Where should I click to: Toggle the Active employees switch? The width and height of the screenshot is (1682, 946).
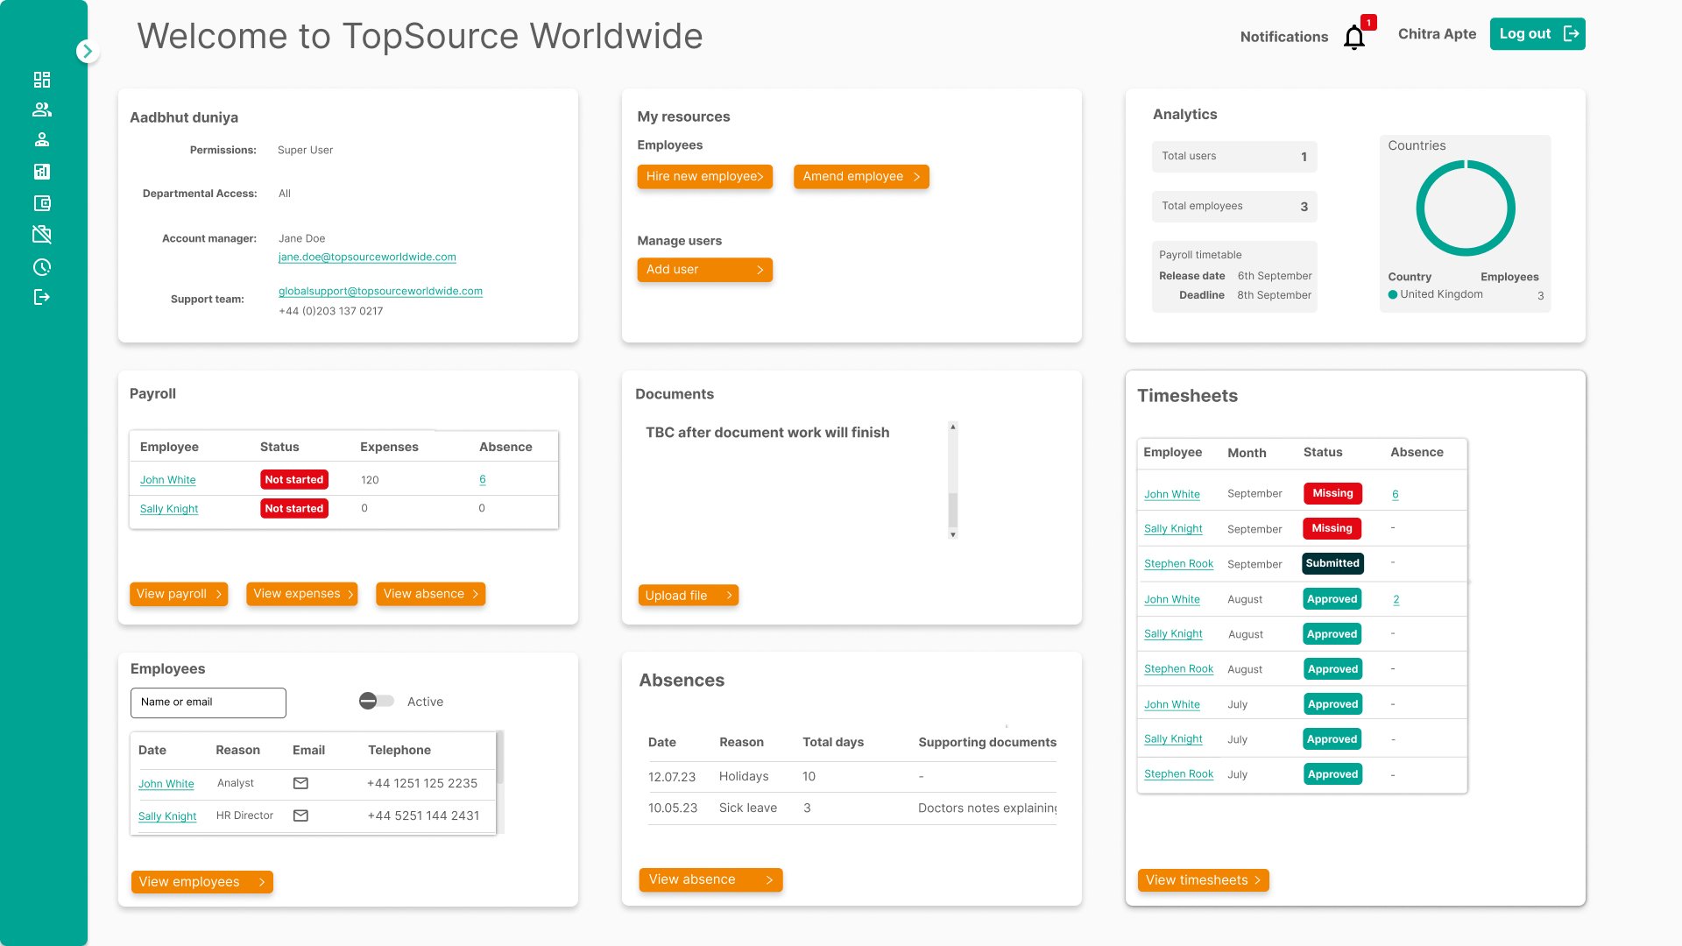pos(377,702)
